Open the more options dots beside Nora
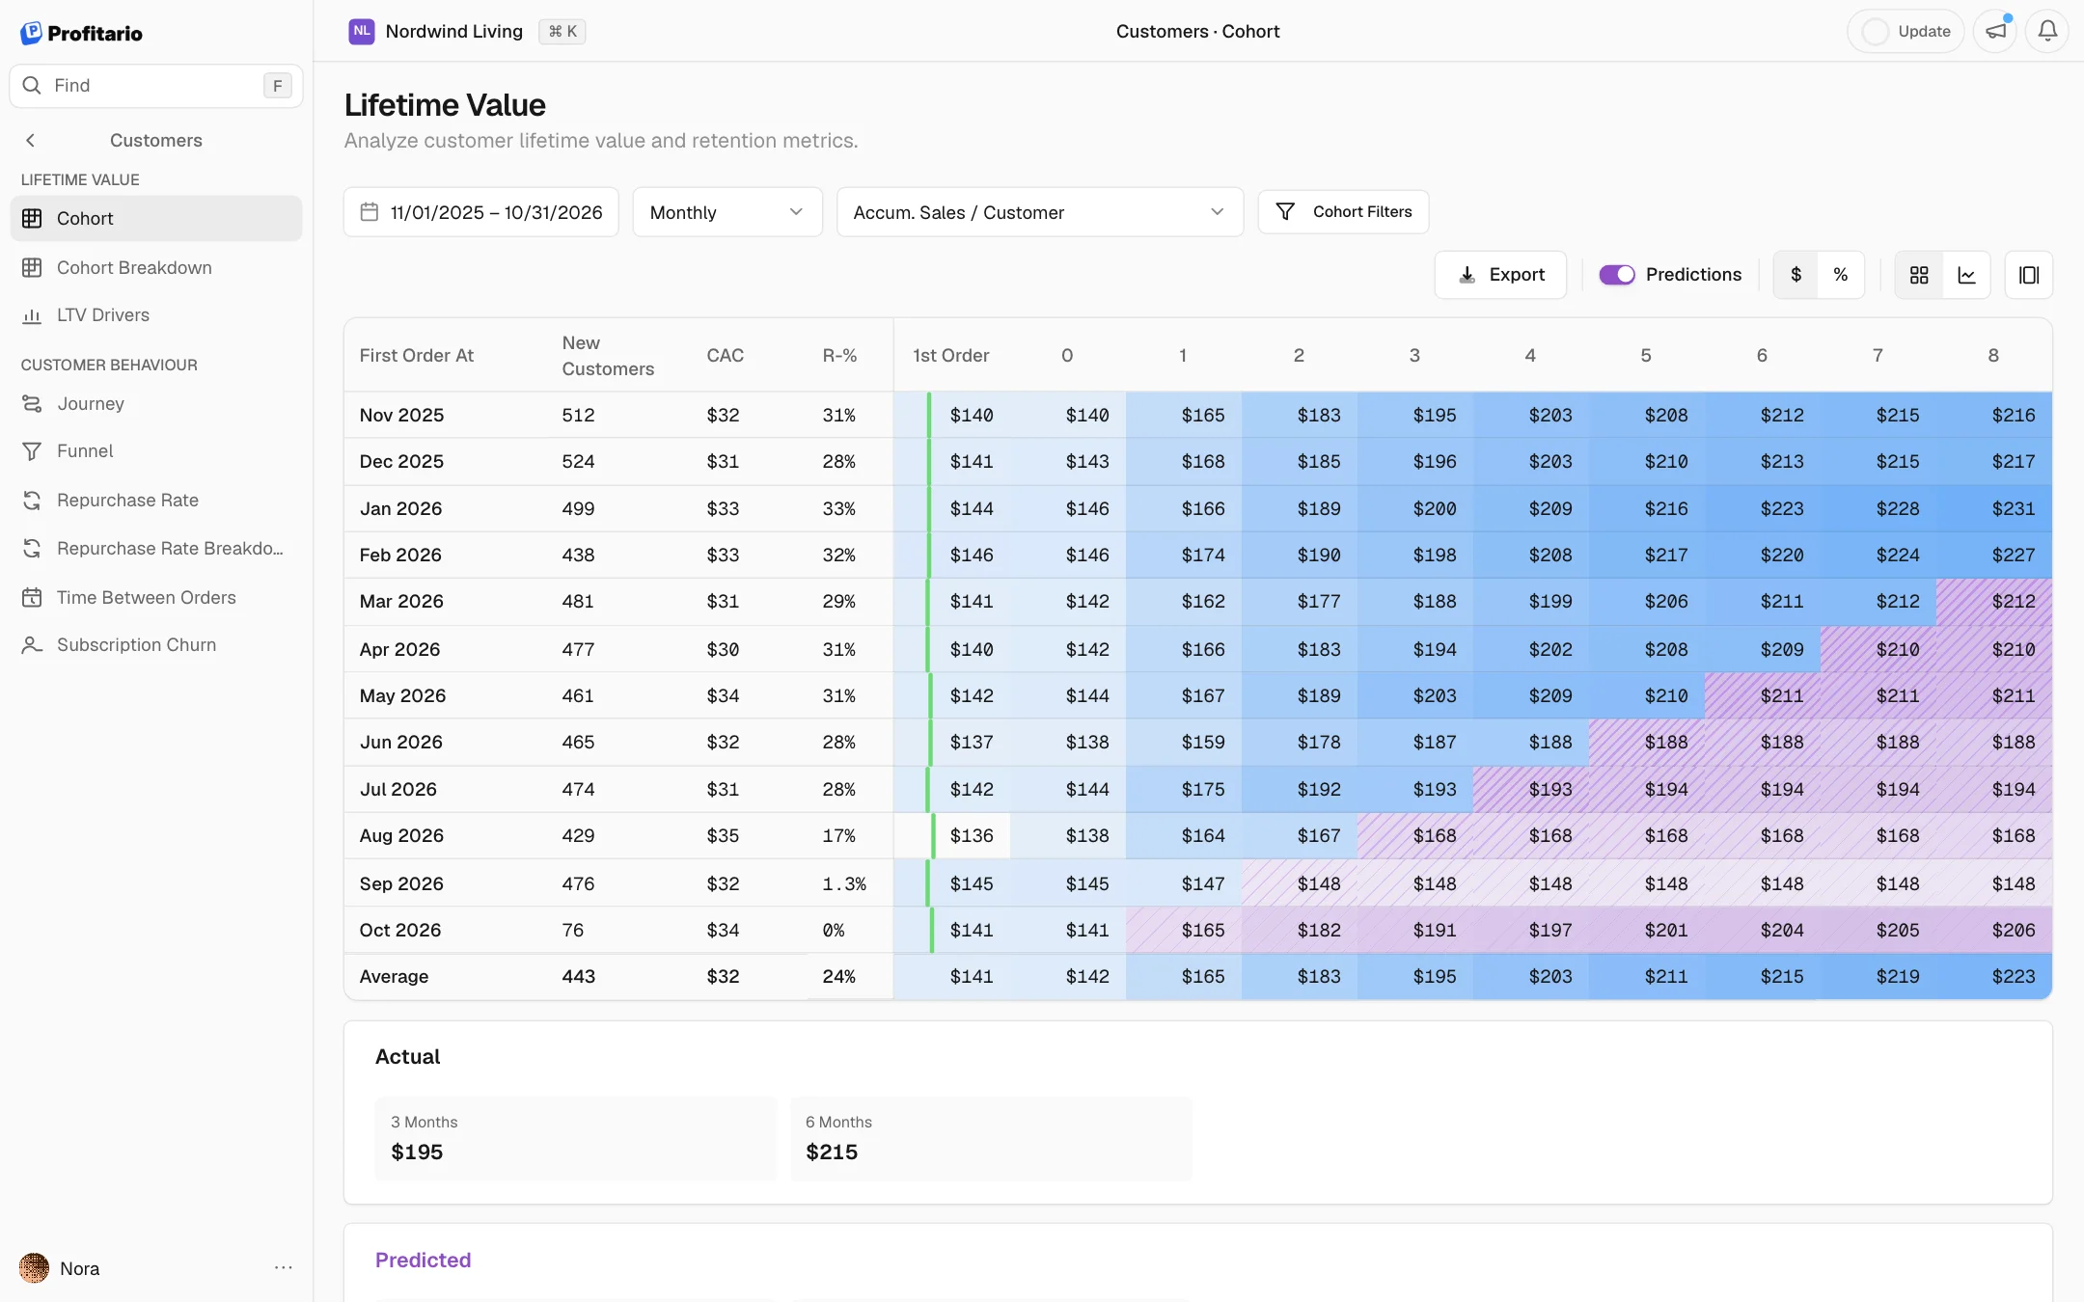 tap(283, 1268)
